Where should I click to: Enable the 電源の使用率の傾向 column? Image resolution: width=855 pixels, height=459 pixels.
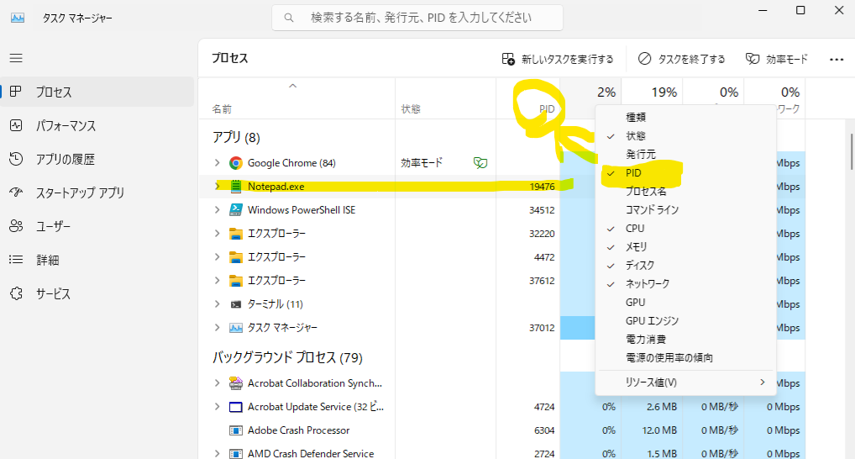685,358
